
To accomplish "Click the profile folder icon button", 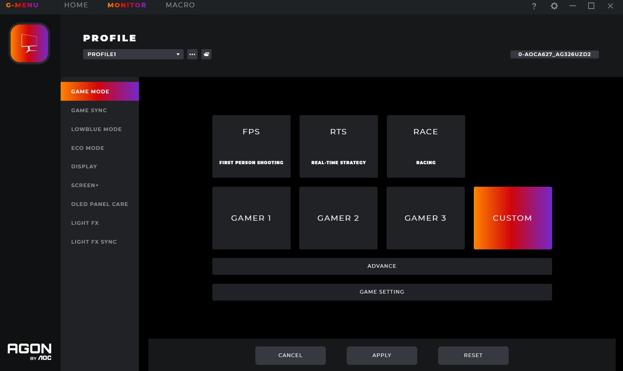I will [207, 54].
